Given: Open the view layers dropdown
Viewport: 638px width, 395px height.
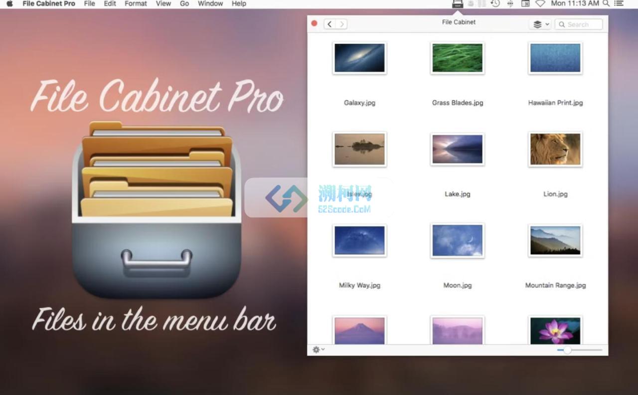Looking at the screenshot, I should click(540, 24).
